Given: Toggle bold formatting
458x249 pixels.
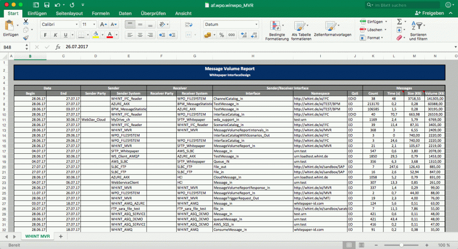Looking at the screenshot, I should pyautogui.click(x=45, y=35).
